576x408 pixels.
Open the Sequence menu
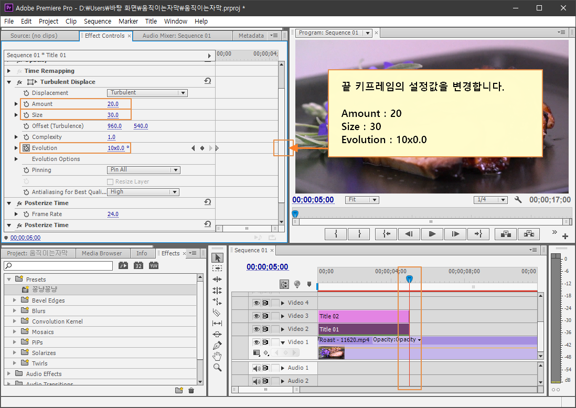pos(98,22)
